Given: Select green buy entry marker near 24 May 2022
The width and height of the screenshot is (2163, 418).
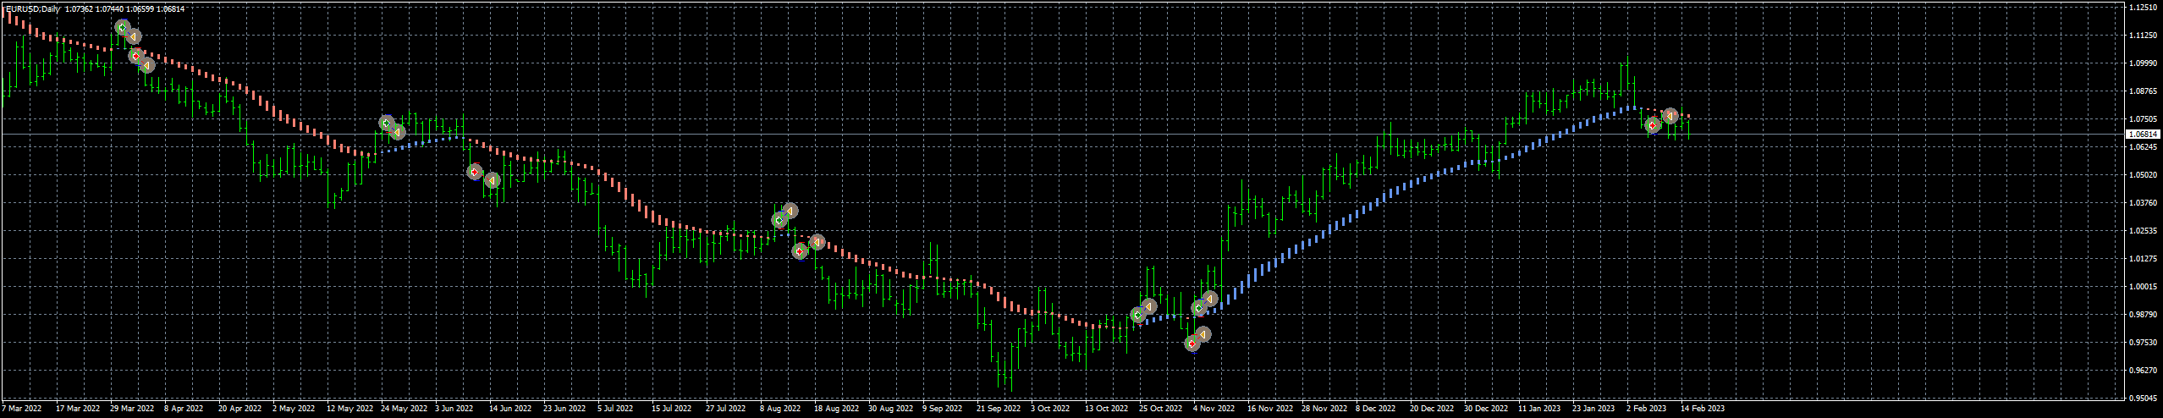Looking at the screenshot, I should pos(387,124).
